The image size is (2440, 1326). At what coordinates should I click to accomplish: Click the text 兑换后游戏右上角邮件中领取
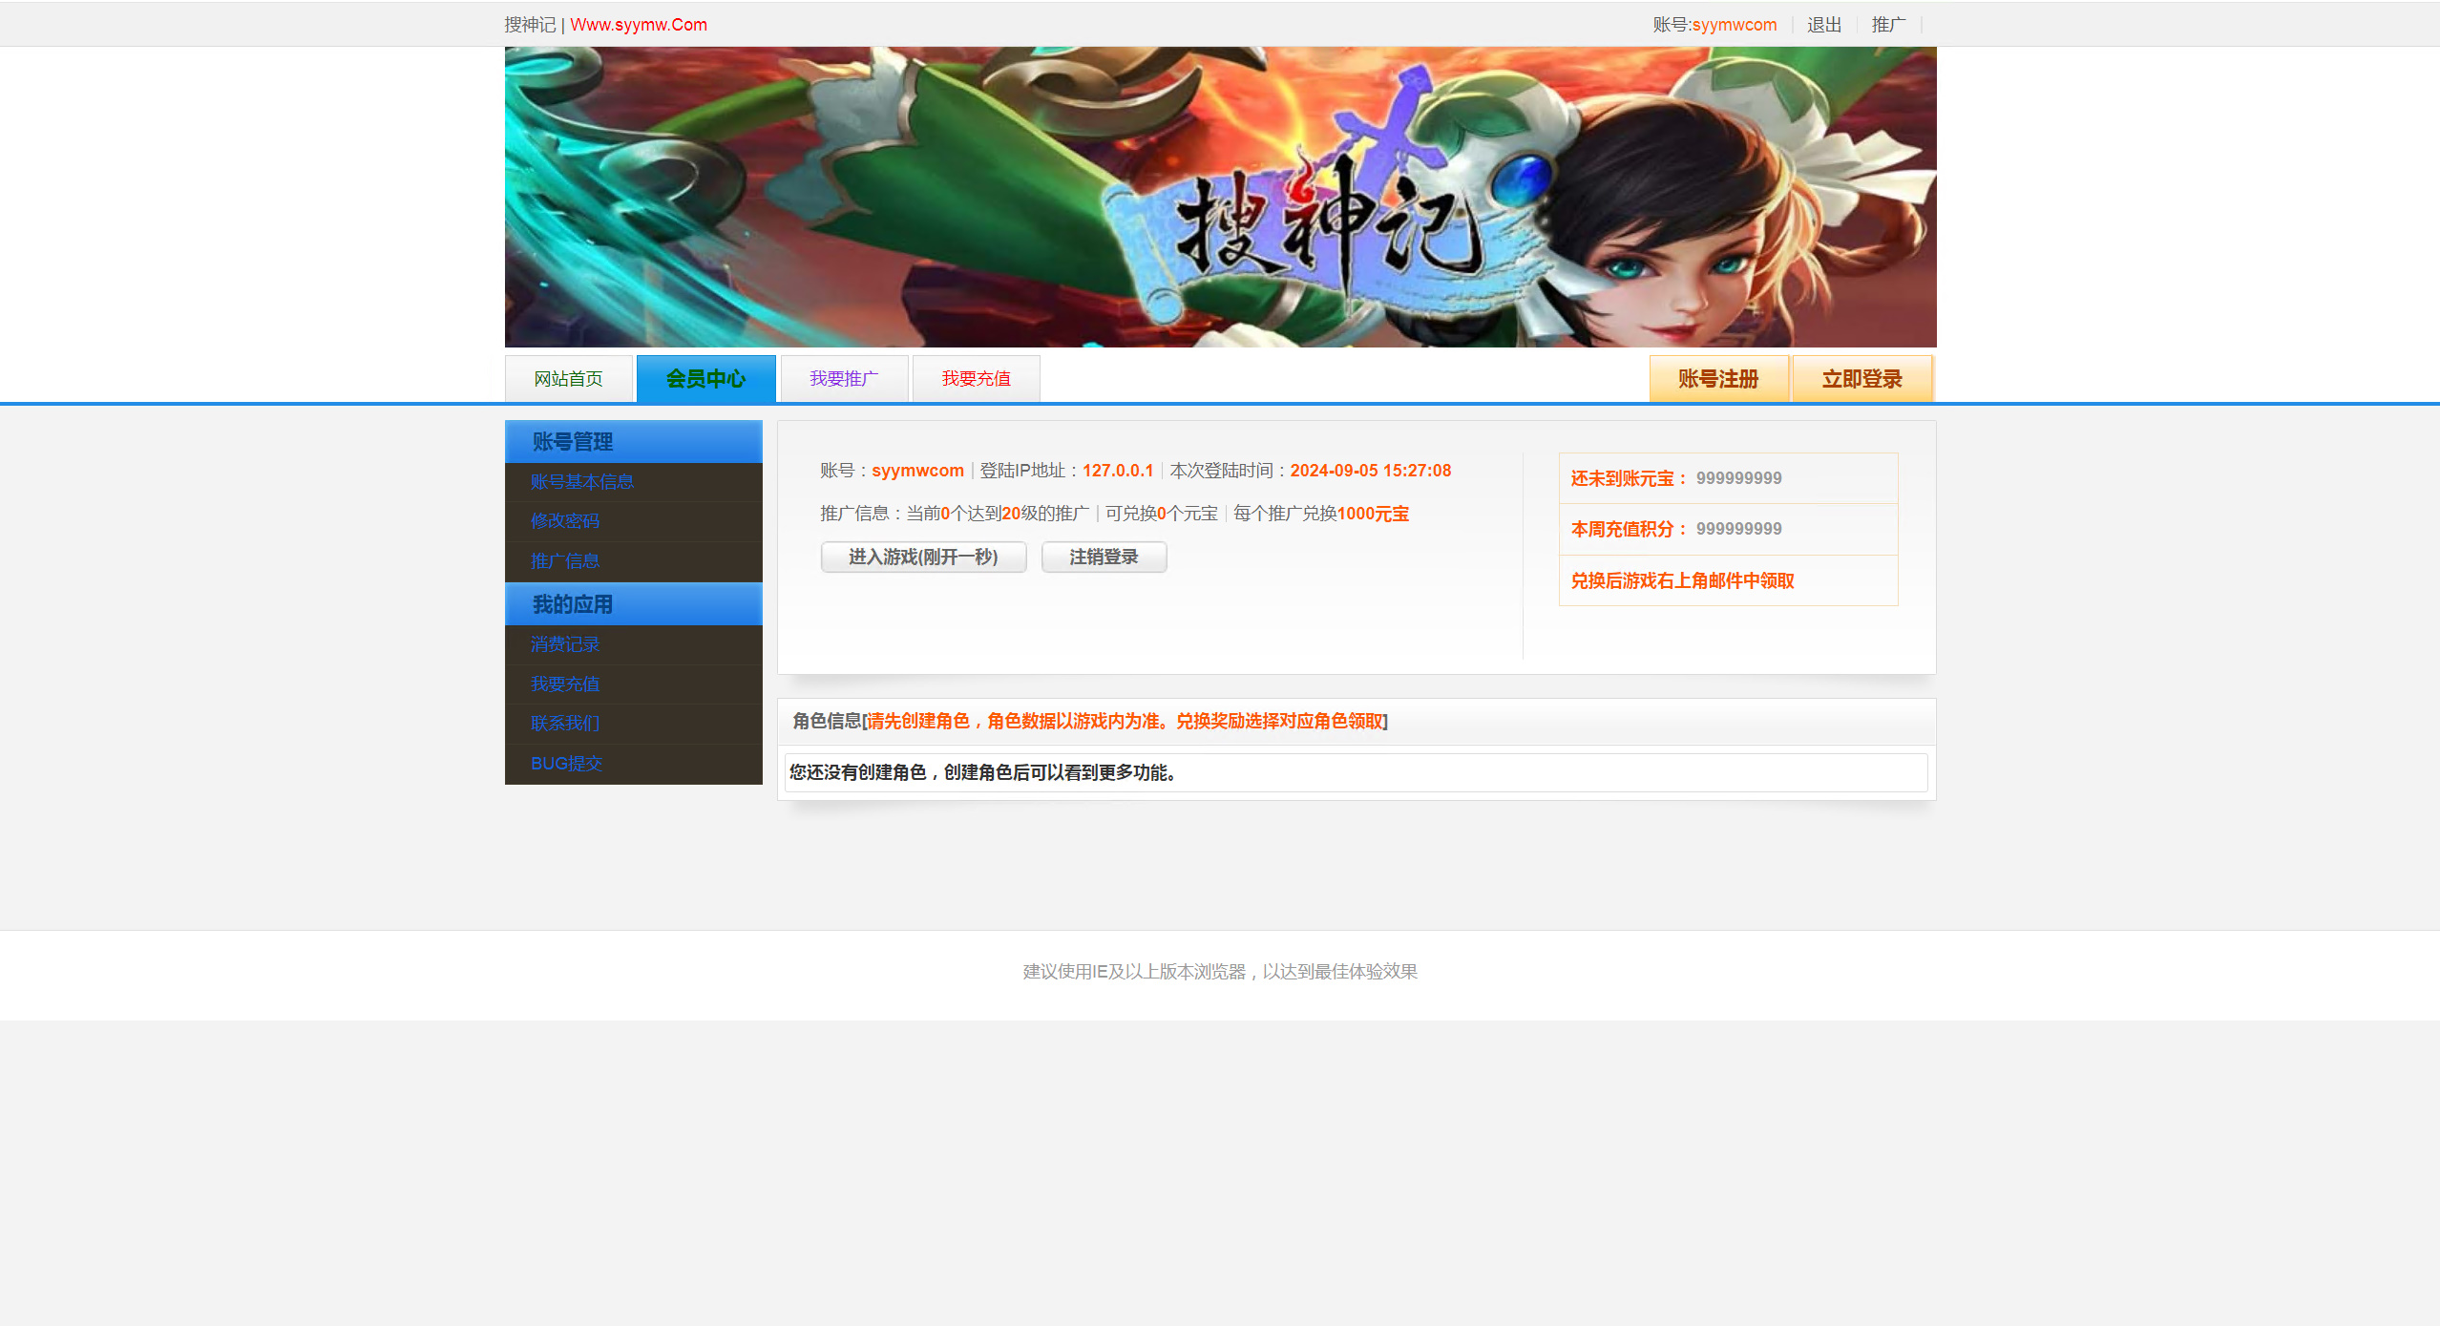coord(1683,580)
